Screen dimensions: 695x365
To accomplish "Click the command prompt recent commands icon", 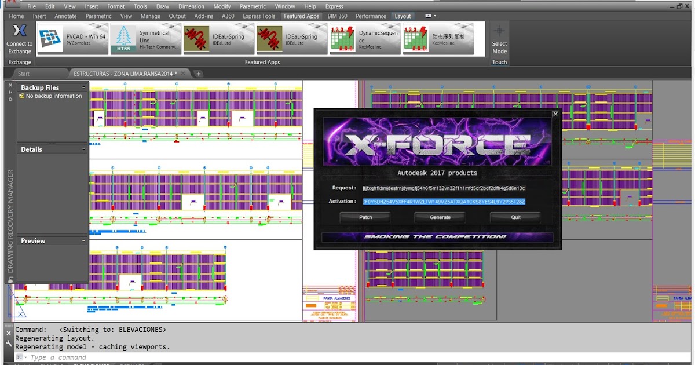I will [20, 357].
